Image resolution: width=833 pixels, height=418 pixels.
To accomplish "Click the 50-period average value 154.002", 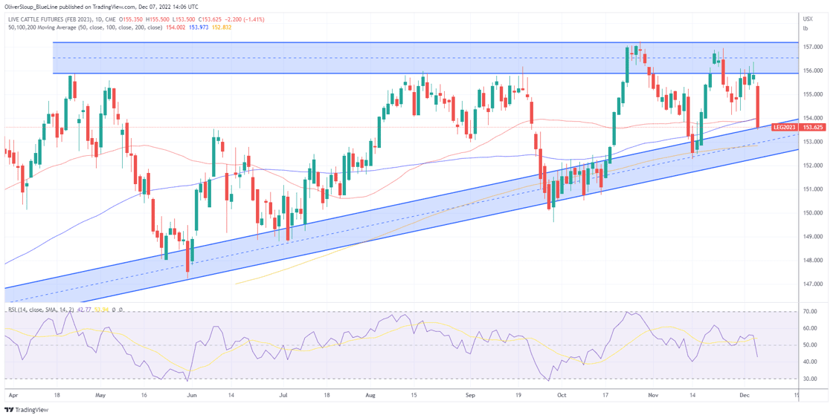I will [x=176, y=27].
